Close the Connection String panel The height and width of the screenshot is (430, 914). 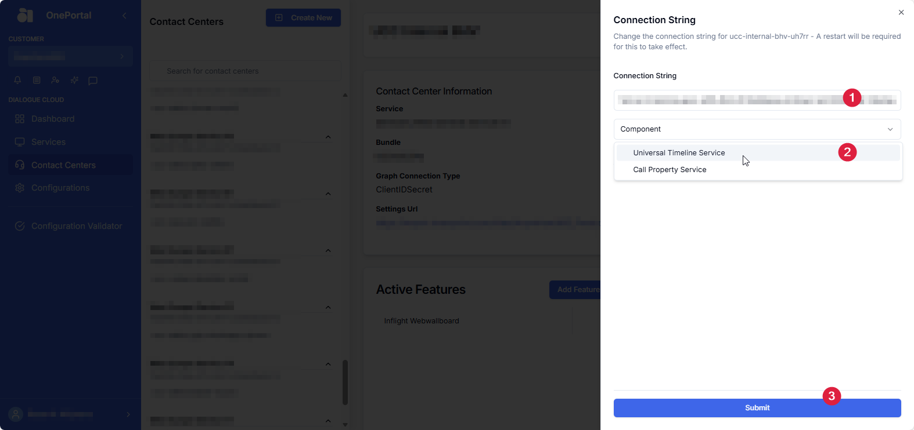tap(901, 12)
